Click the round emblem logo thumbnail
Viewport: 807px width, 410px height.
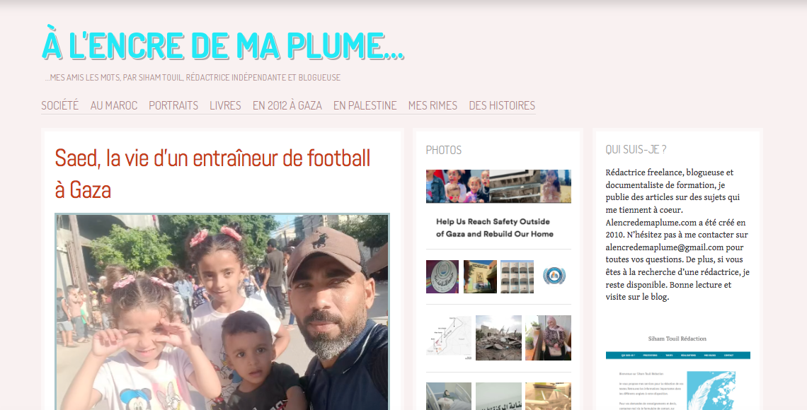554,276
